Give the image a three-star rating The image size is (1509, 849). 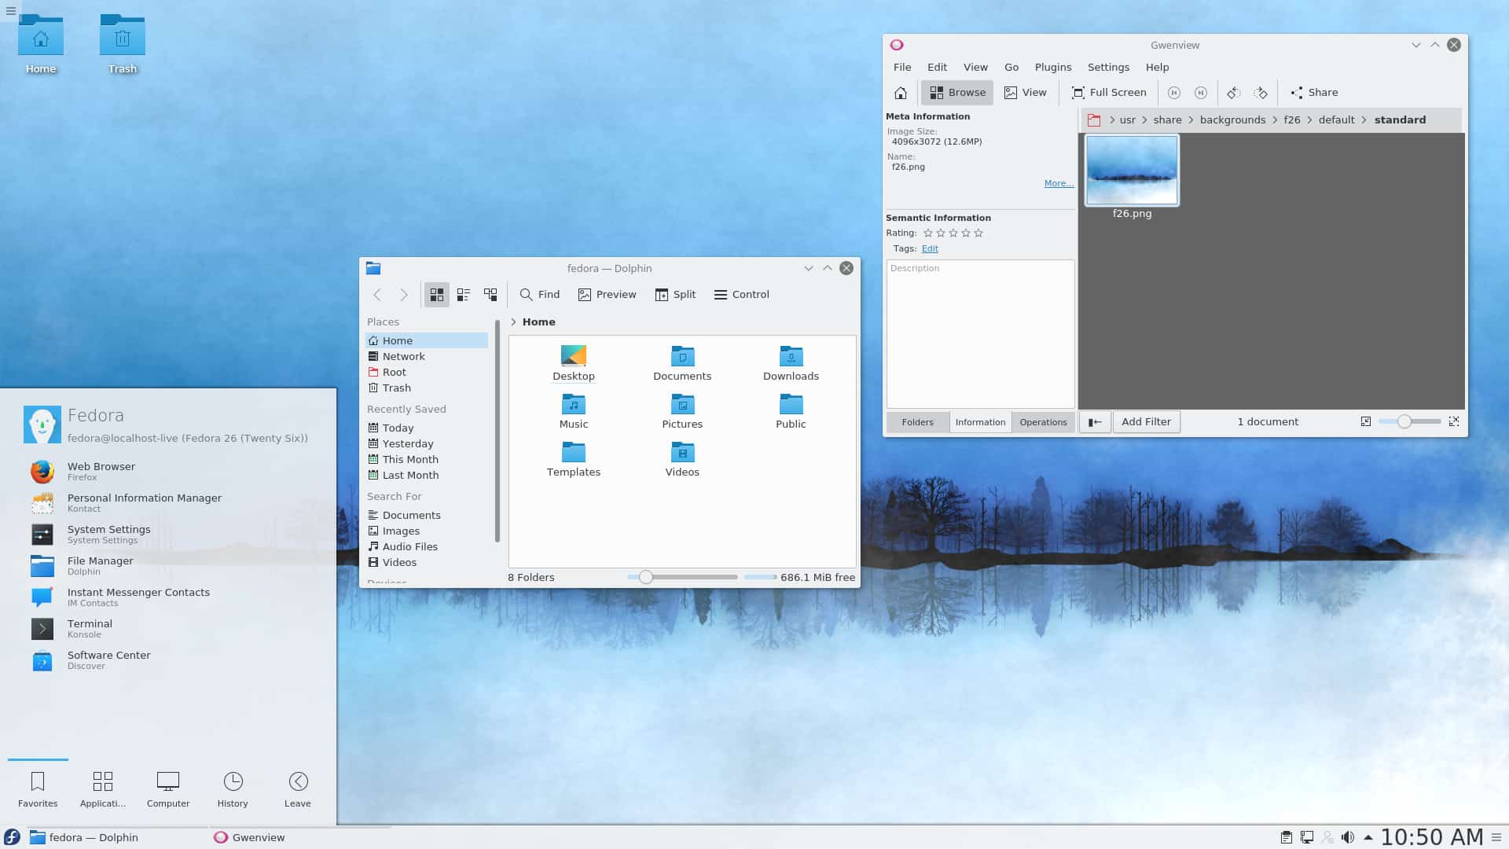(953, 233)
